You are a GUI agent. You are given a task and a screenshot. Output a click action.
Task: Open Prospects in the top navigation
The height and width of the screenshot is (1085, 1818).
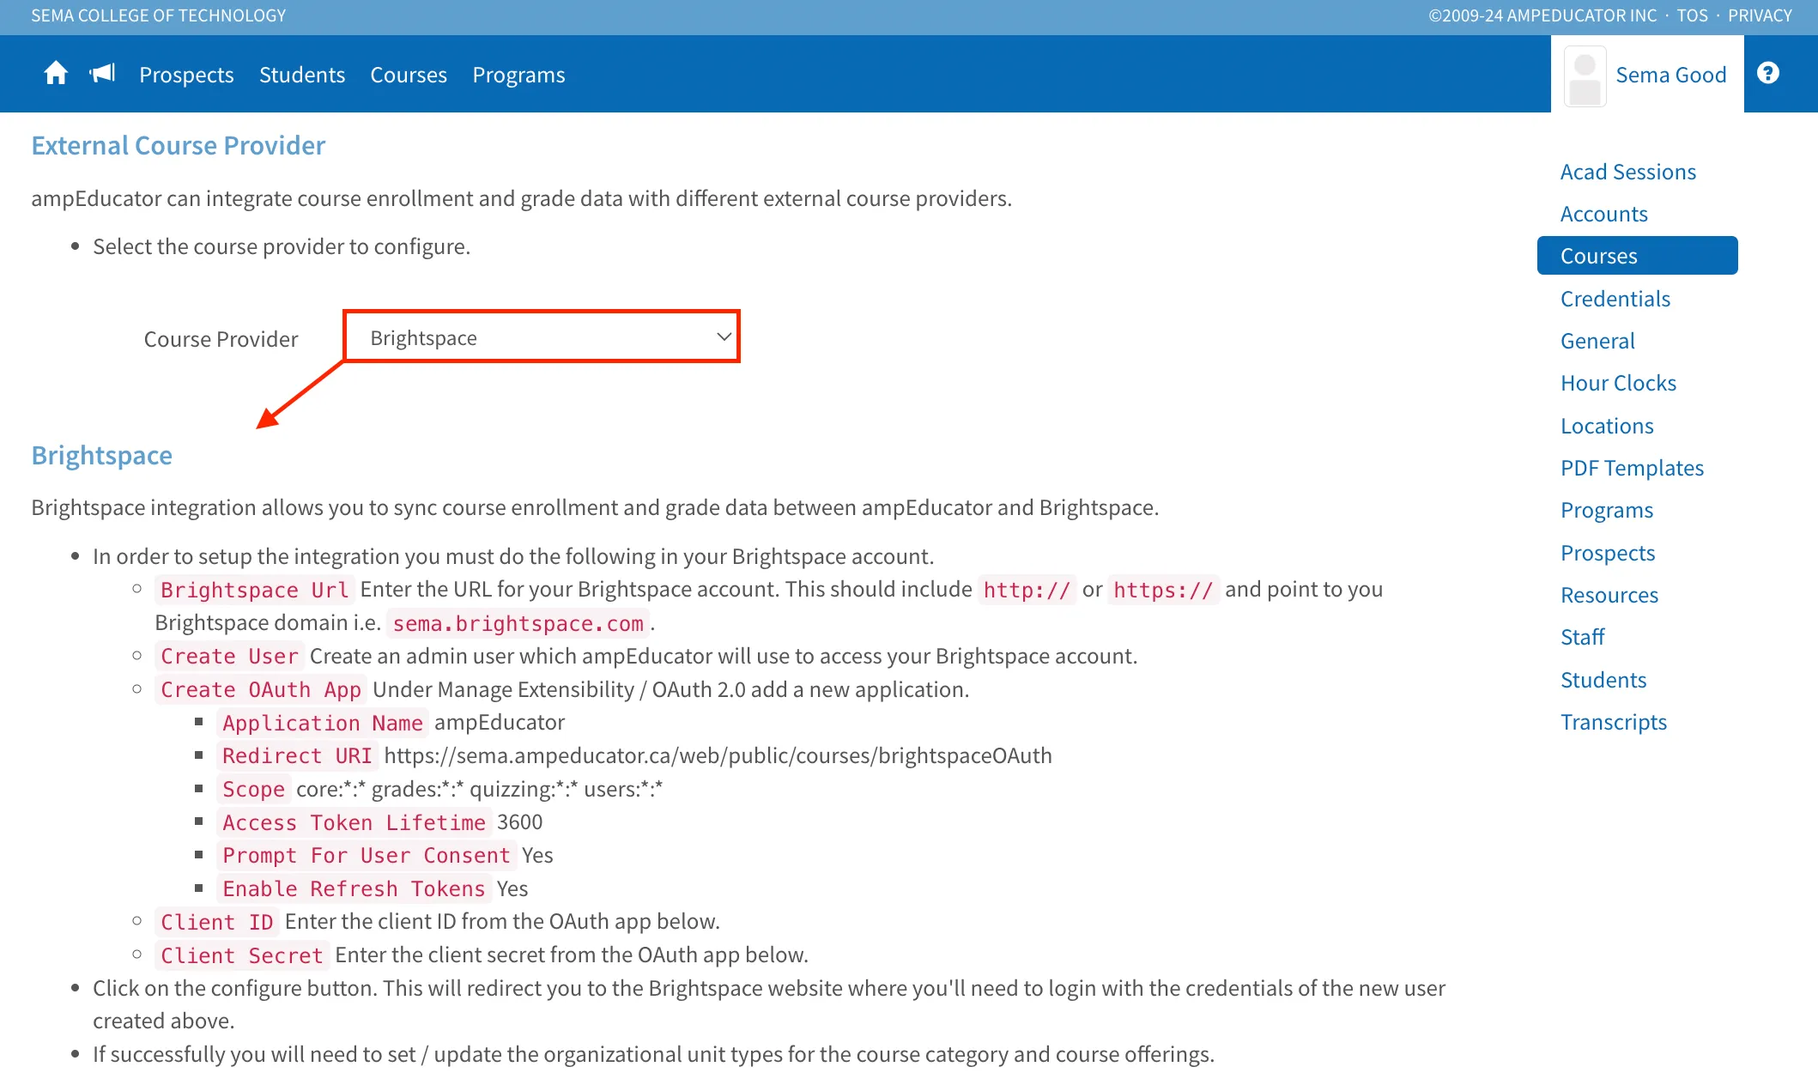click(x=186, y=75)
